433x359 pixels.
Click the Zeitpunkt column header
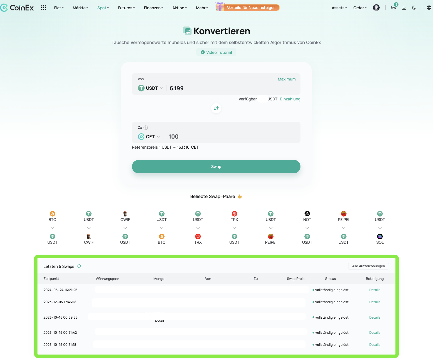click(x=51, y=279)
